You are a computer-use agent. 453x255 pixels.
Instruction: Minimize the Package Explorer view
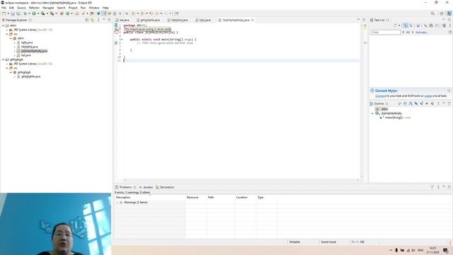pyautogui.click(x=104, y=20)
